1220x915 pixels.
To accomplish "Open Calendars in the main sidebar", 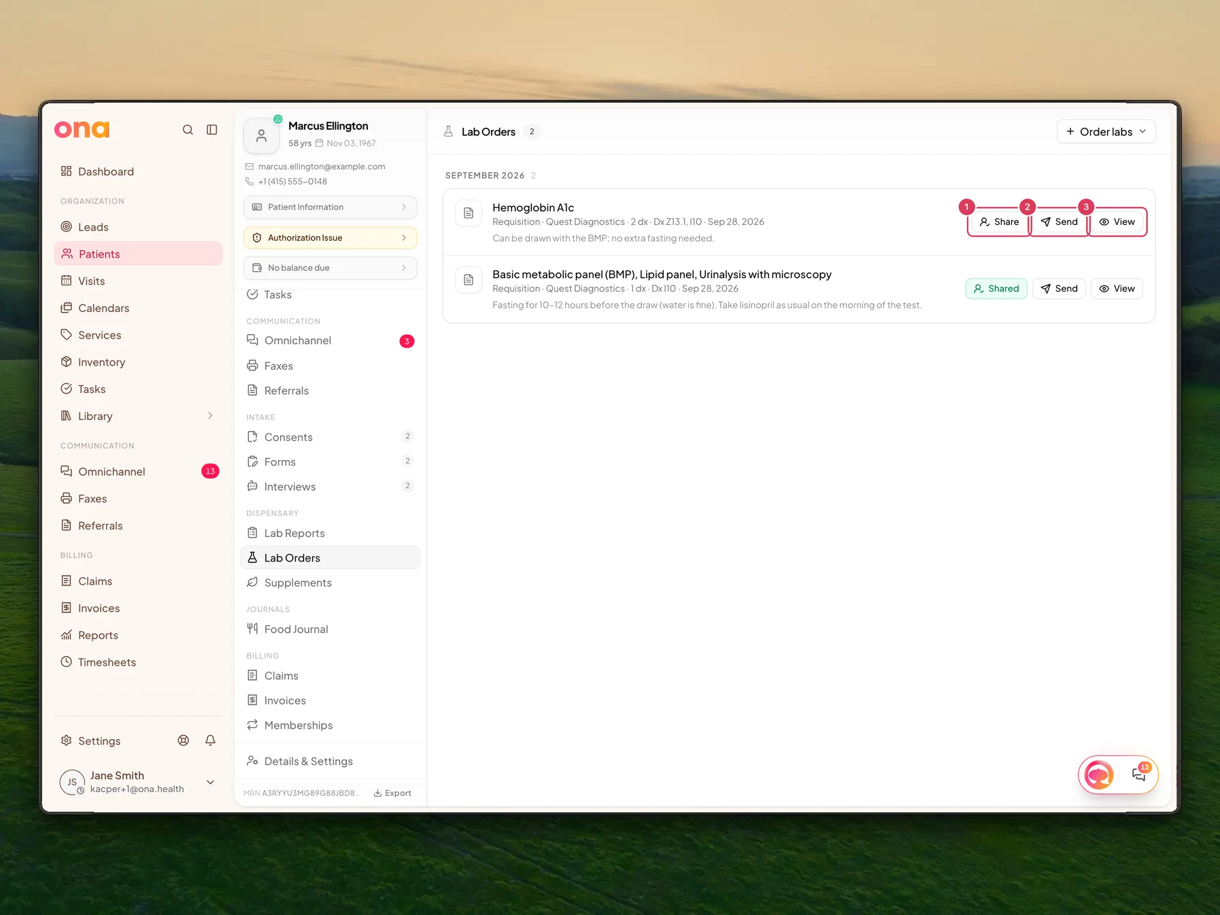I will pyautogui.click(x=138, y=308).
